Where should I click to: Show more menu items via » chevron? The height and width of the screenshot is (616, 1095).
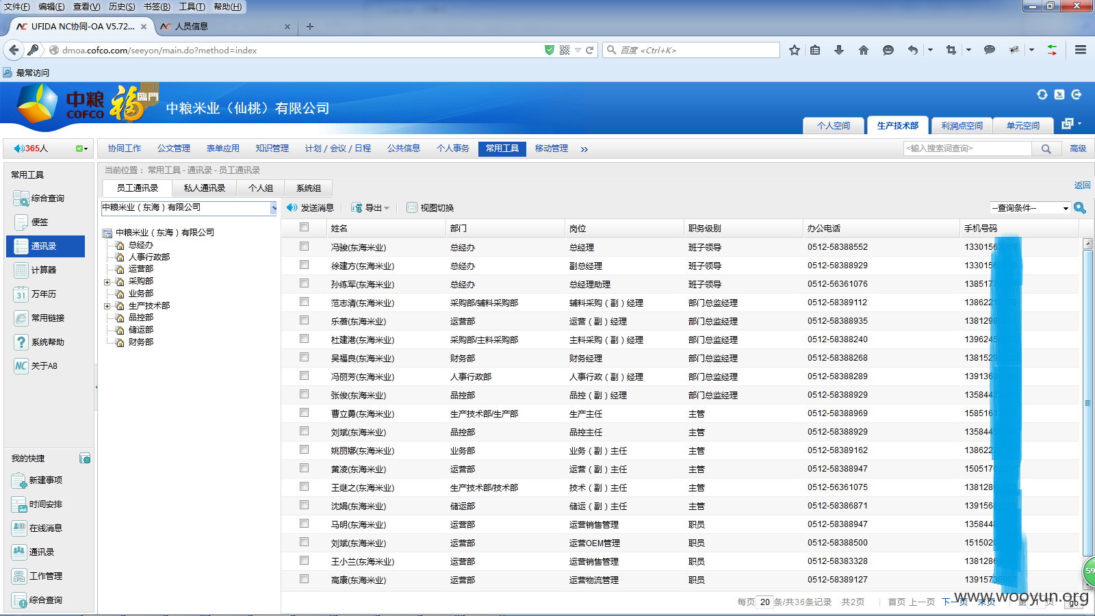(584, 149)
